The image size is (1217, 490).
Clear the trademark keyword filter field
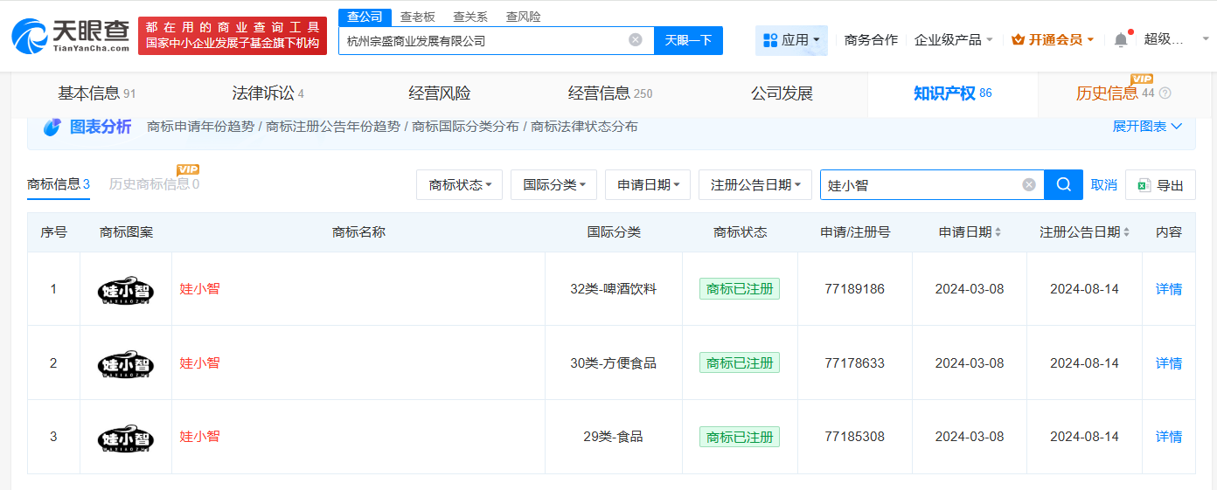(1029, 184)
